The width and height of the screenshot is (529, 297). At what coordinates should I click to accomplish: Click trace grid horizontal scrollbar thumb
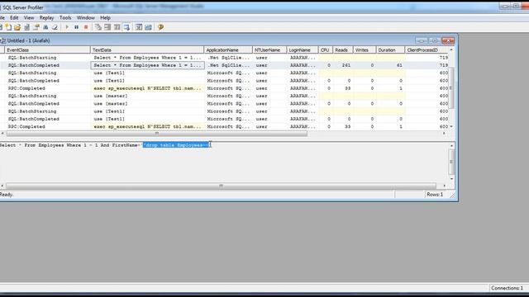[x=157, y=134]
